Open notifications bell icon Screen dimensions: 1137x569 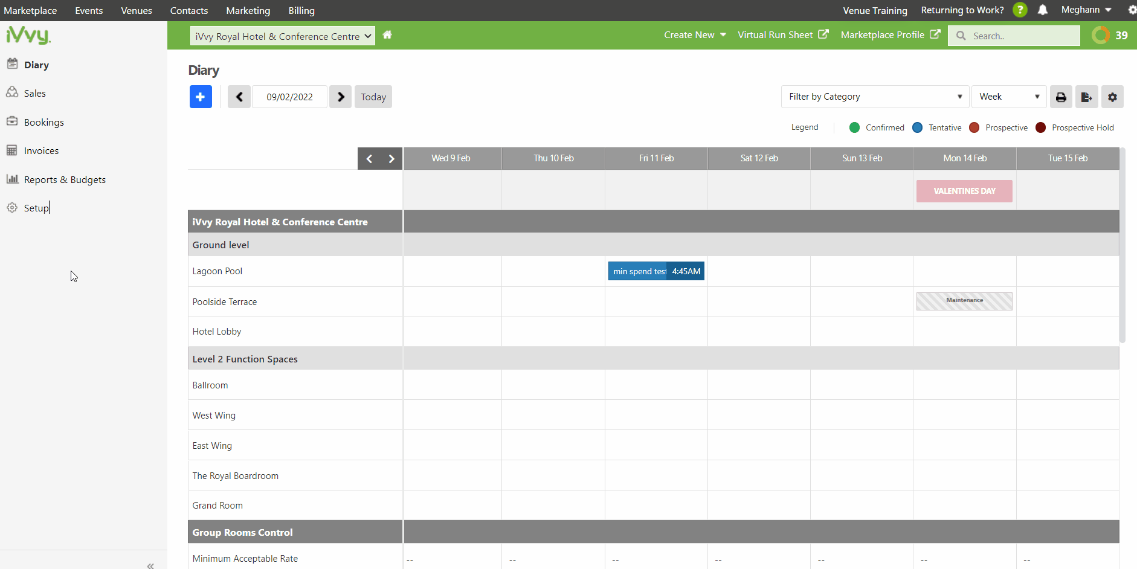tap(1043, 10)
